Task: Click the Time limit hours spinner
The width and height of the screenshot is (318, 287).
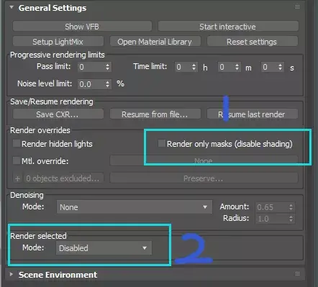Action: pyautogui.click(x=194, y=67)
